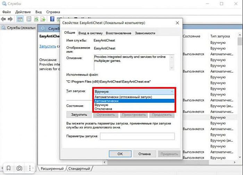Open the 'Действие' menu

point(23,11)
